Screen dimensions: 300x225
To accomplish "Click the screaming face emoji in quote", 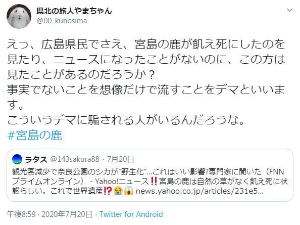I will (x=129, y=191).
